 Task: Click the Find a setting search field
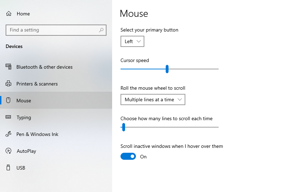[x=53, y=30]
